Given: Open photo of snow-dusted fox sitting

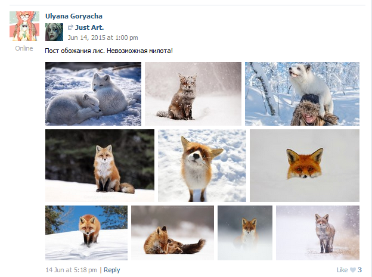Looking at the screenshot, I should 193,94.
